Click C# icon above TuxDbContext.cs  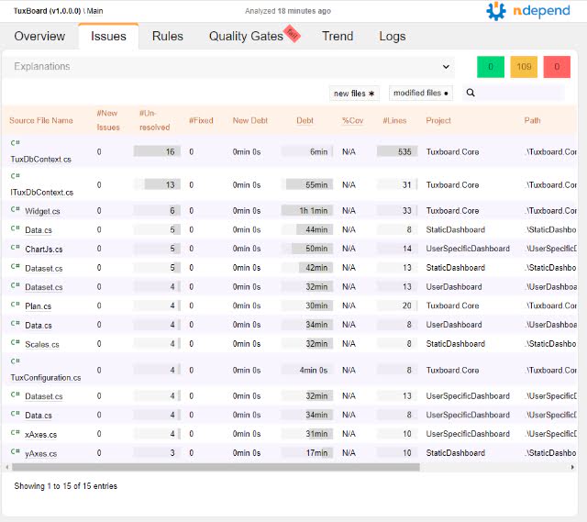[x=16, y=143]
